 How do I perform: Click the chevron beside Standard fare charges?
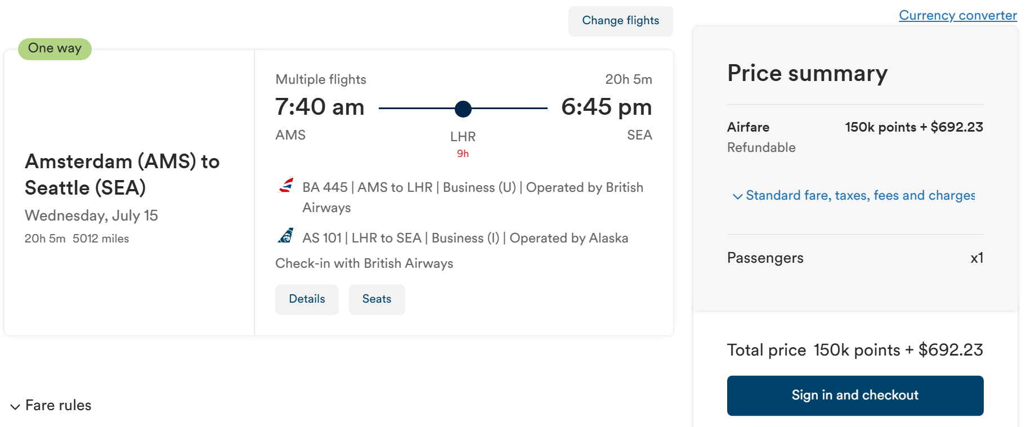[737, 196]
